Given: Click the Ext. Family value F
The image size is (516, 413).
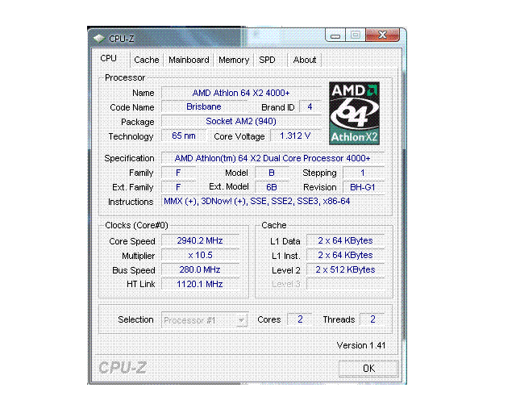Looking at the screenshot, I should tap(178, 187).
